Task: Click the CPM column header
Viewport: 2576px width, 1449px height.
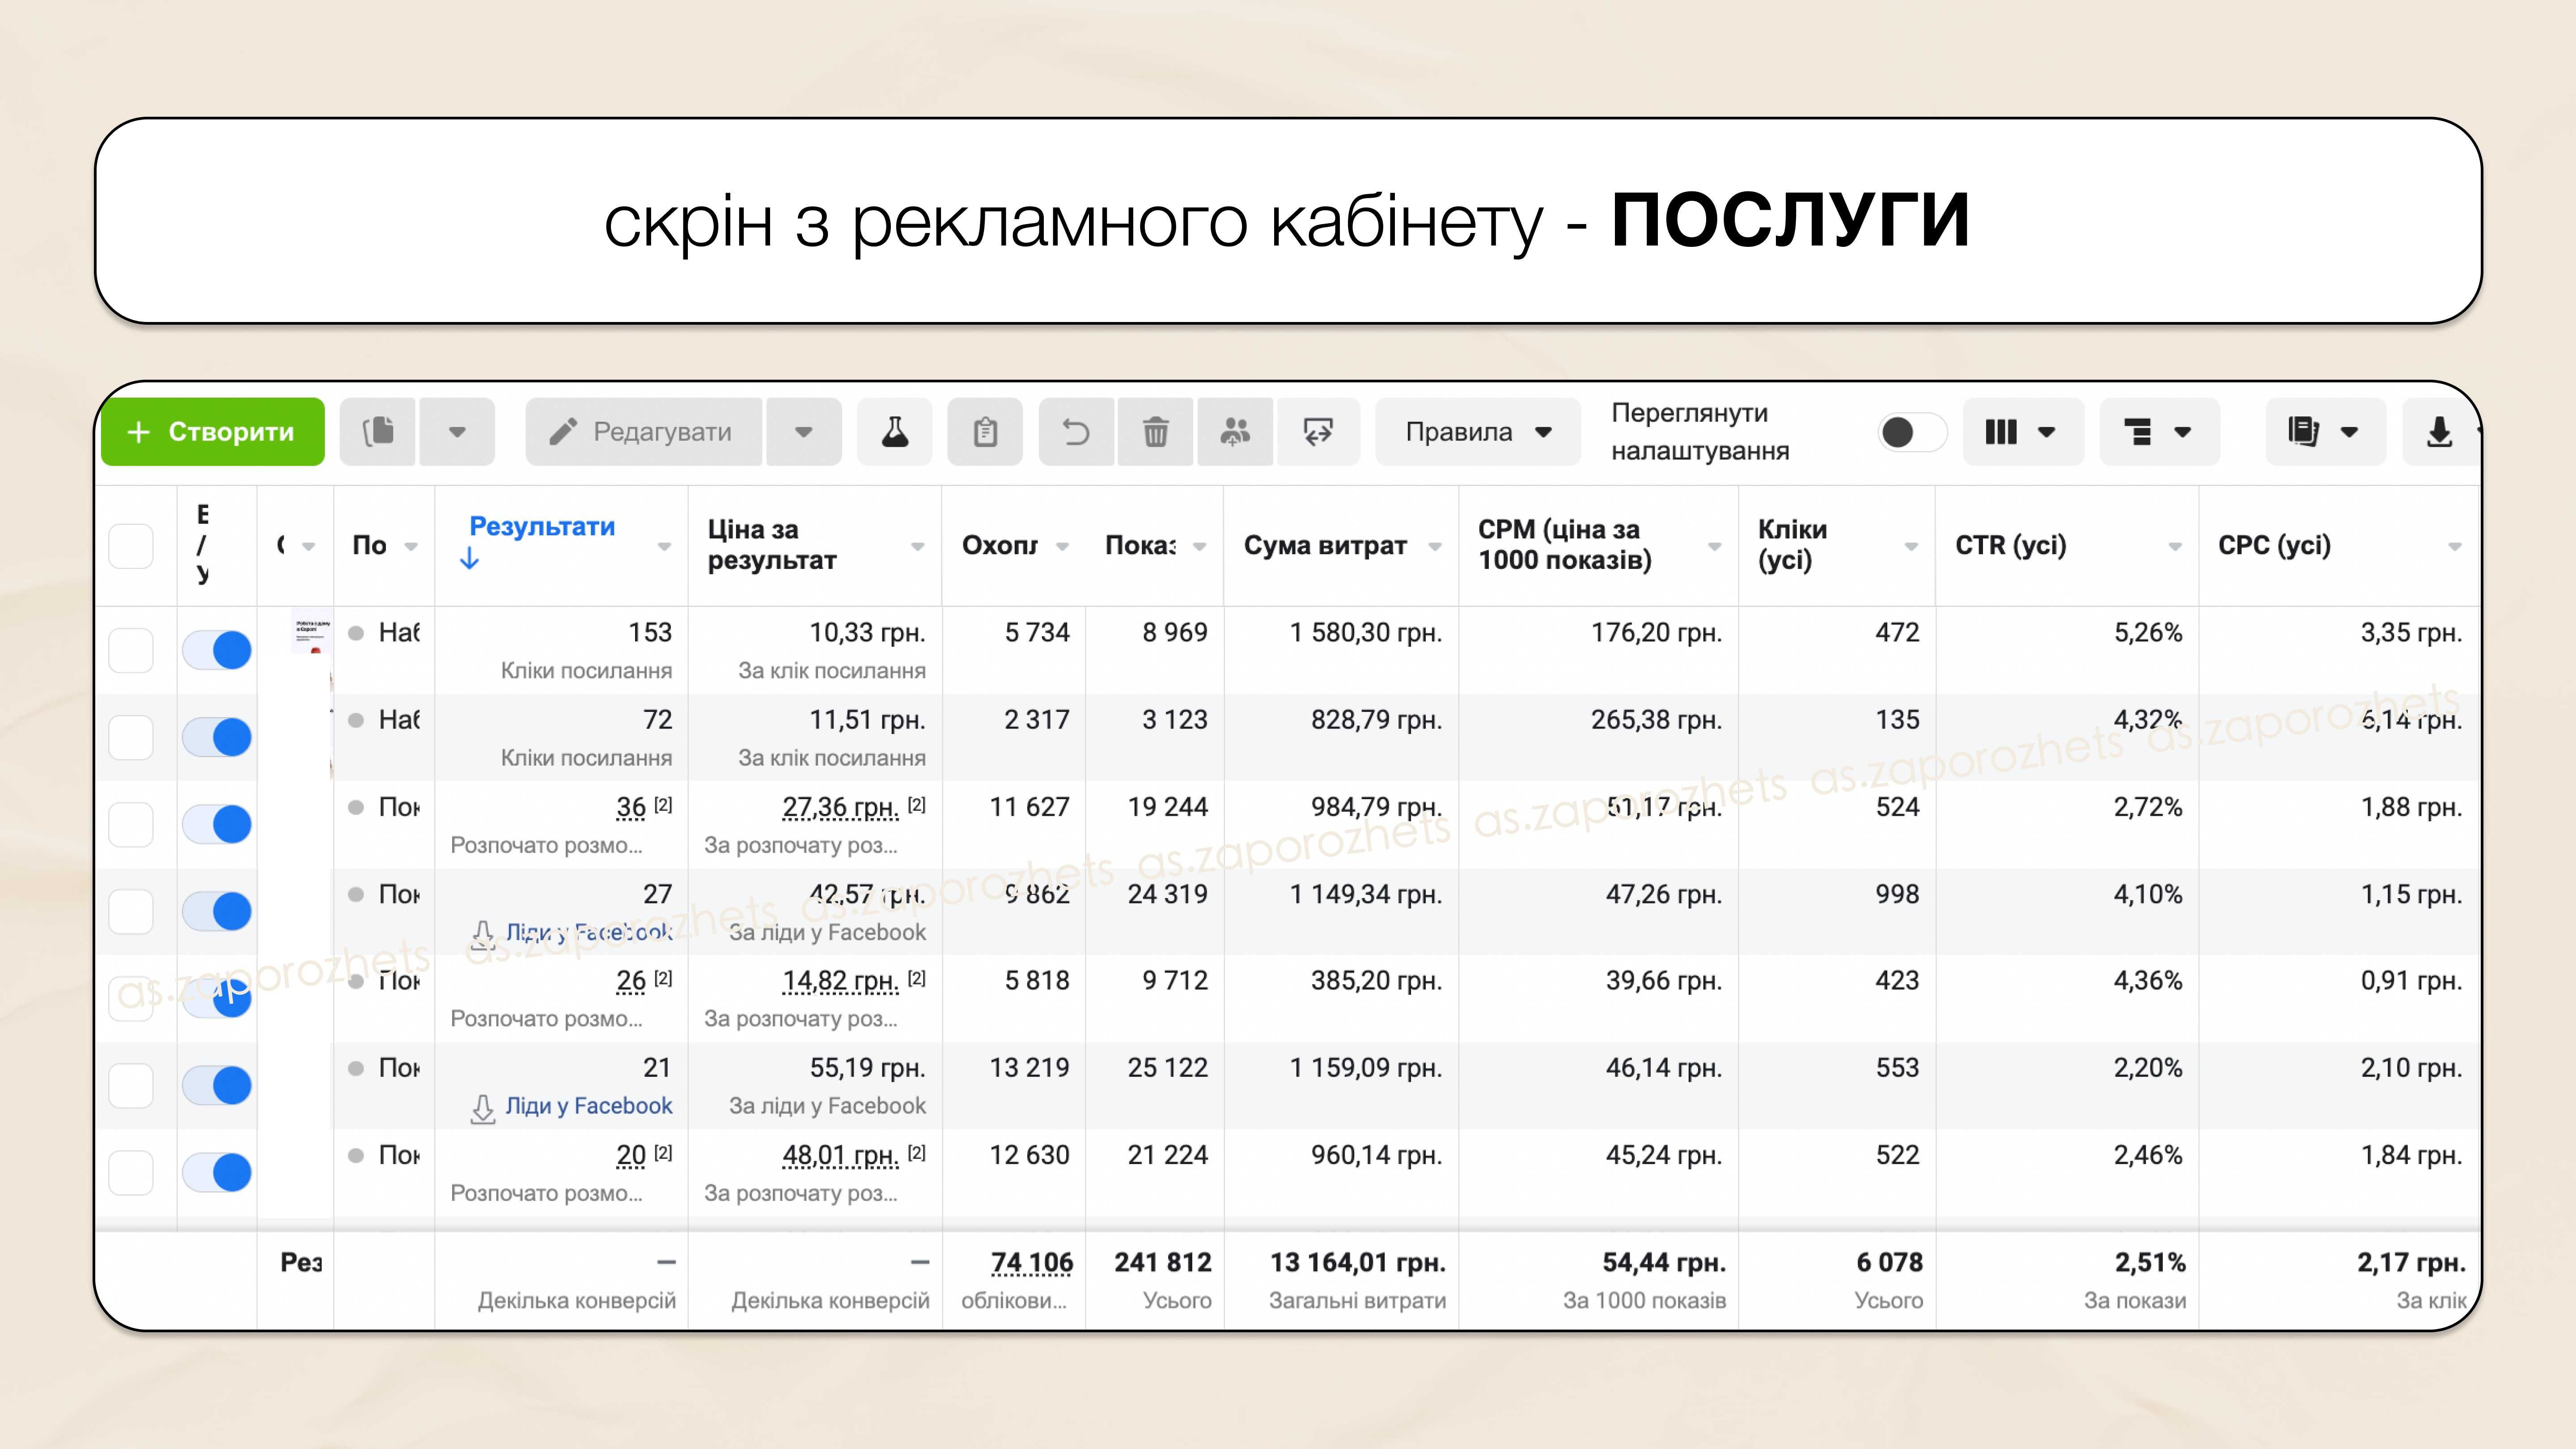Action: [1565, 545]
